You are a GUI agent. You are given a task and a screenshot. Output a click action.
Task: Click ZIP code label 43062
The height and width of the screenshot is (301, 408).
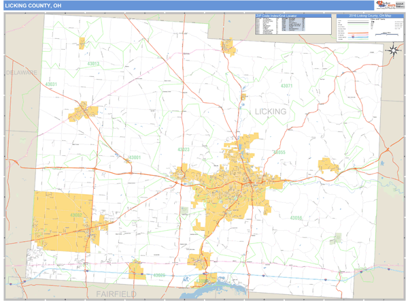pos(75,215)
